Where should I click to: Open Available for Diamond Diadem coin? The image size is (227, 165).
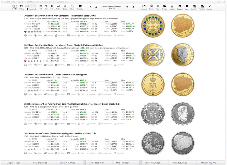point(91,65)
